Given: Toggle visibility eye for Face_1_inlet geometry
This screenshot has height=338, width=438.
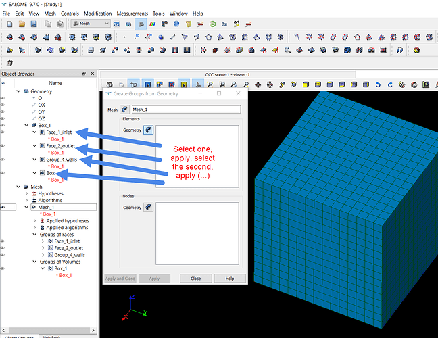Looking at the screenshot, I should click(x=3, y=132).
